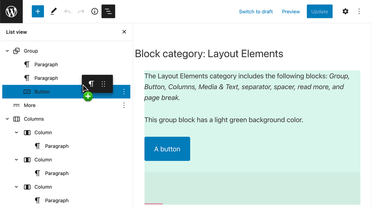This screenshot has height=208, width=372.
Task: Open the Settings gear panel
Action: (x=345, y=11)
